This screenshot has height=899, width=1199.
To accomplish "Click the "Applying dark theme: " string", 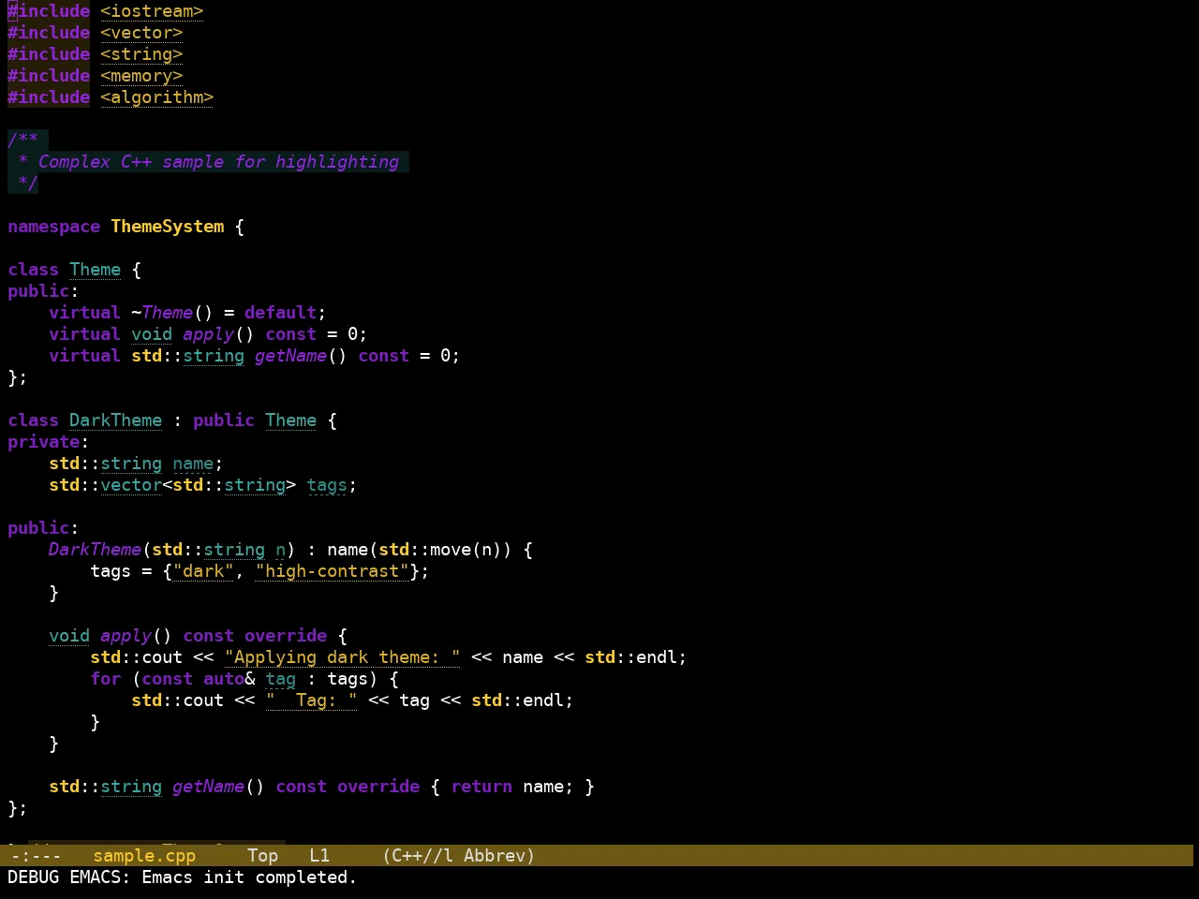I will pos(343,657).
